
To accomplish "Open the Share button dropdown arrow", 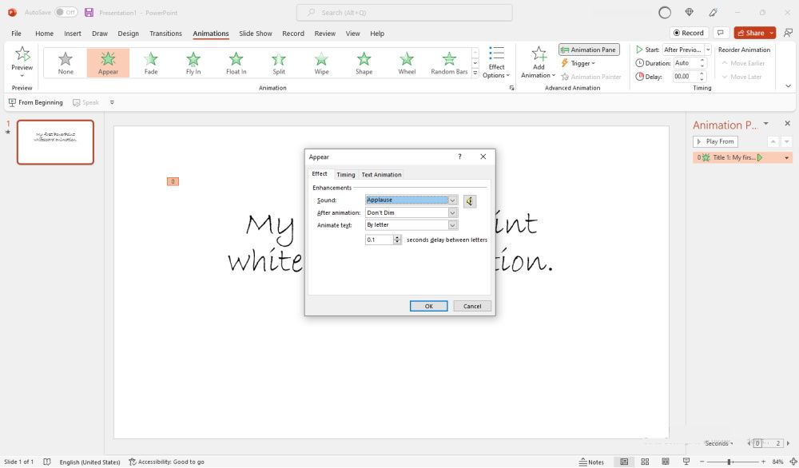I will click(x=772, y=33).
